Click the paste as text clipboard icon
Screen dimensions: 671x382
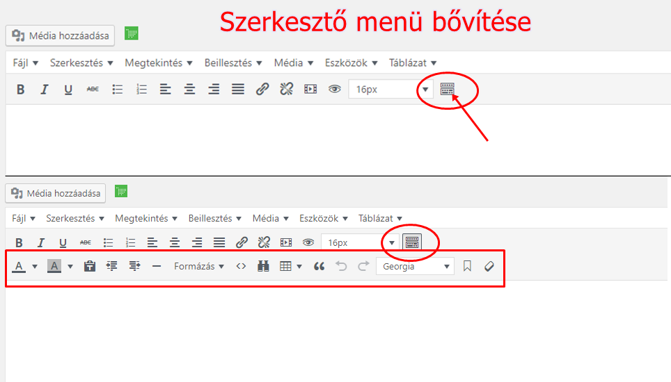tap(89, 266)
